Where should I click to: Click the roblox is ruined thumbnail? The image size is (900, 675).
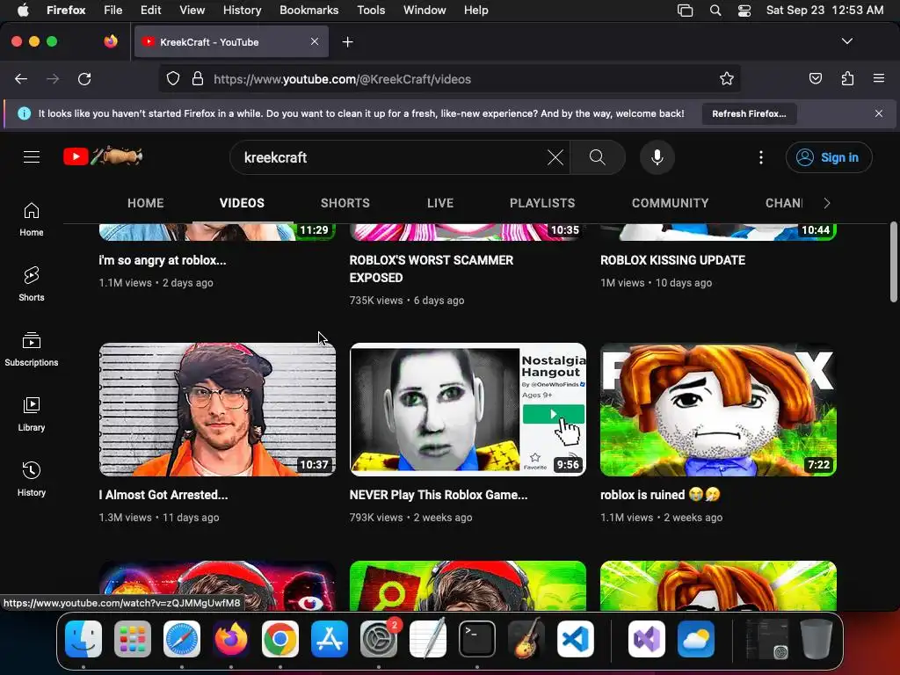(718, 410)
